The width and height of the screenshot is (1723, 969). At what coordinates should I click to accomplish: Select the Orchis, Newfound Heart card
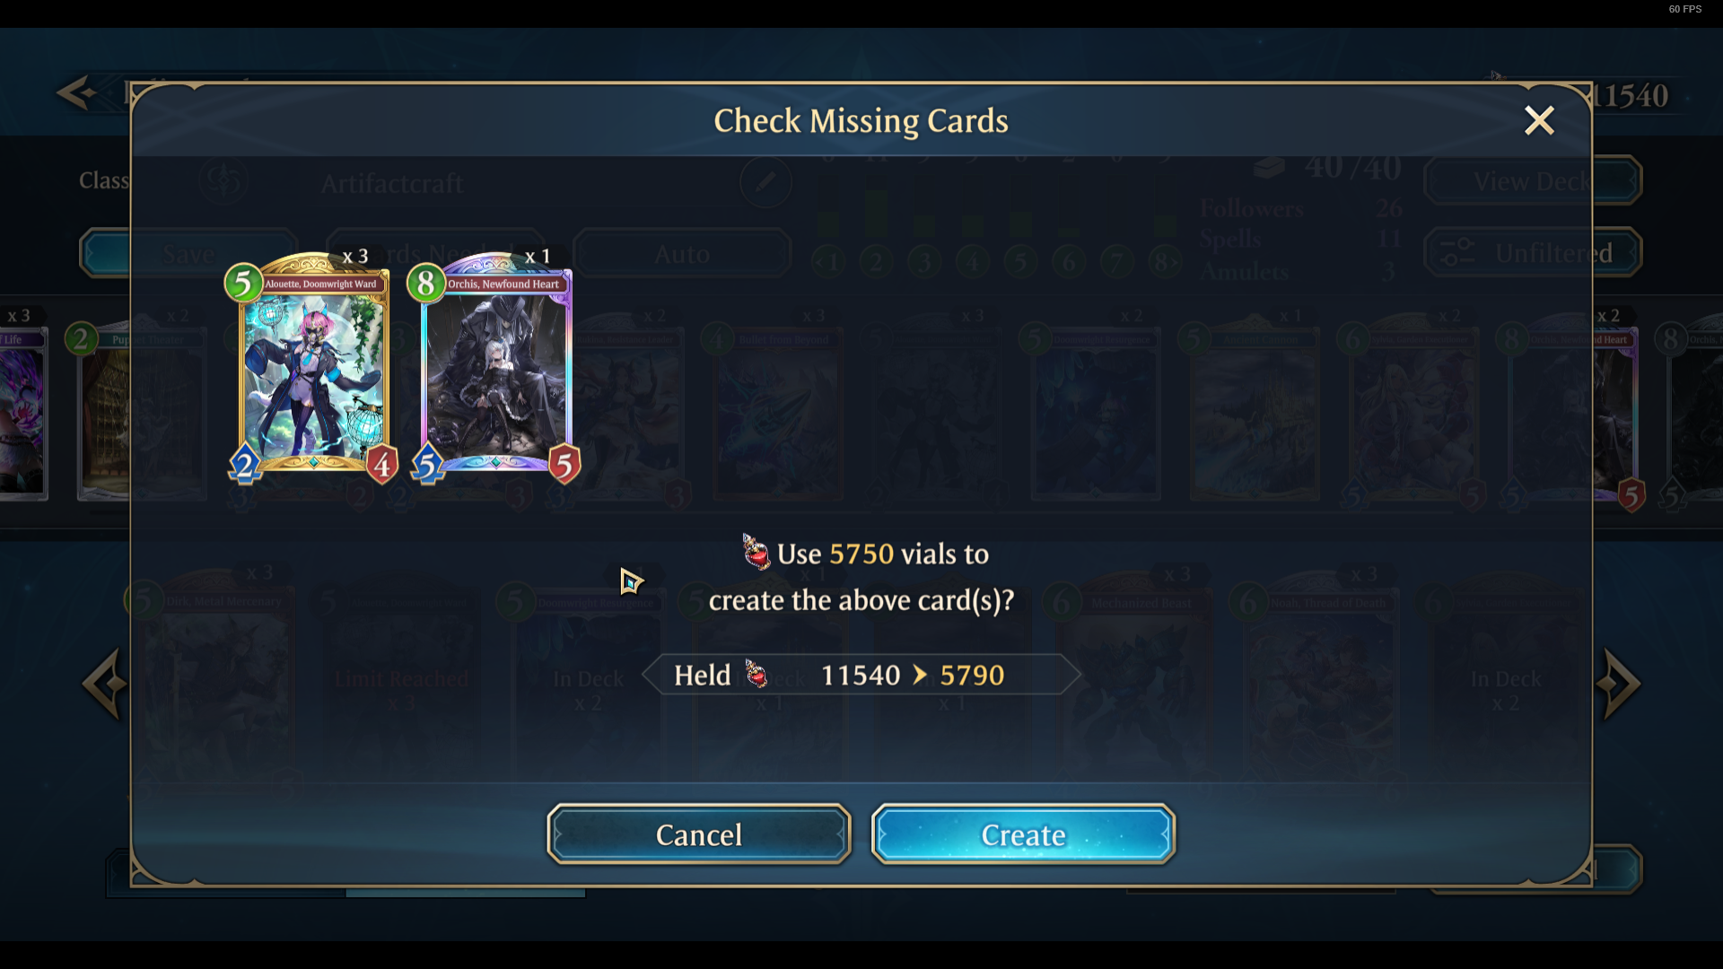pos(495,368)
